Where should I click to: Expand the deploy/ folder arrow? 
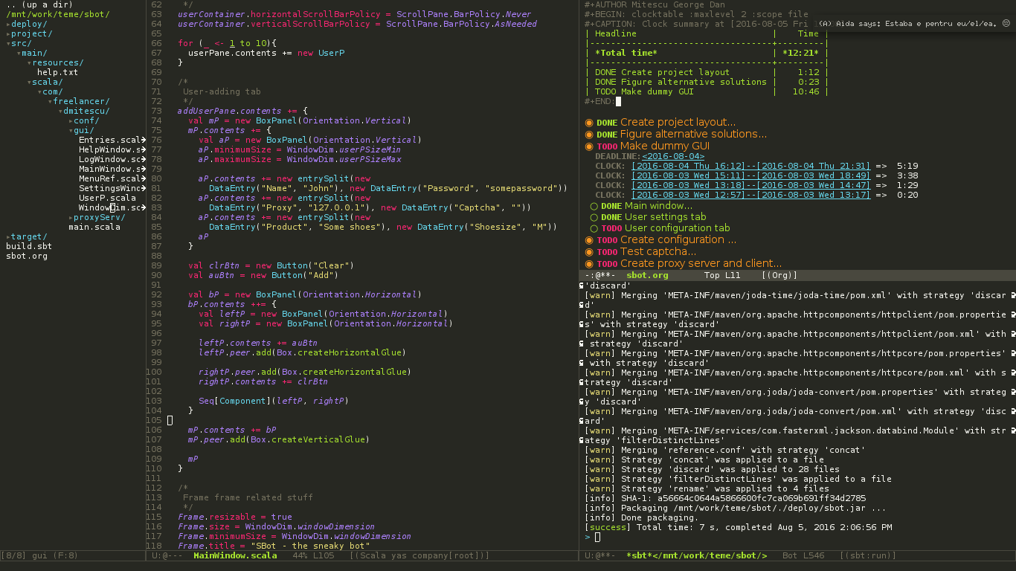click(x=8, y=24)
